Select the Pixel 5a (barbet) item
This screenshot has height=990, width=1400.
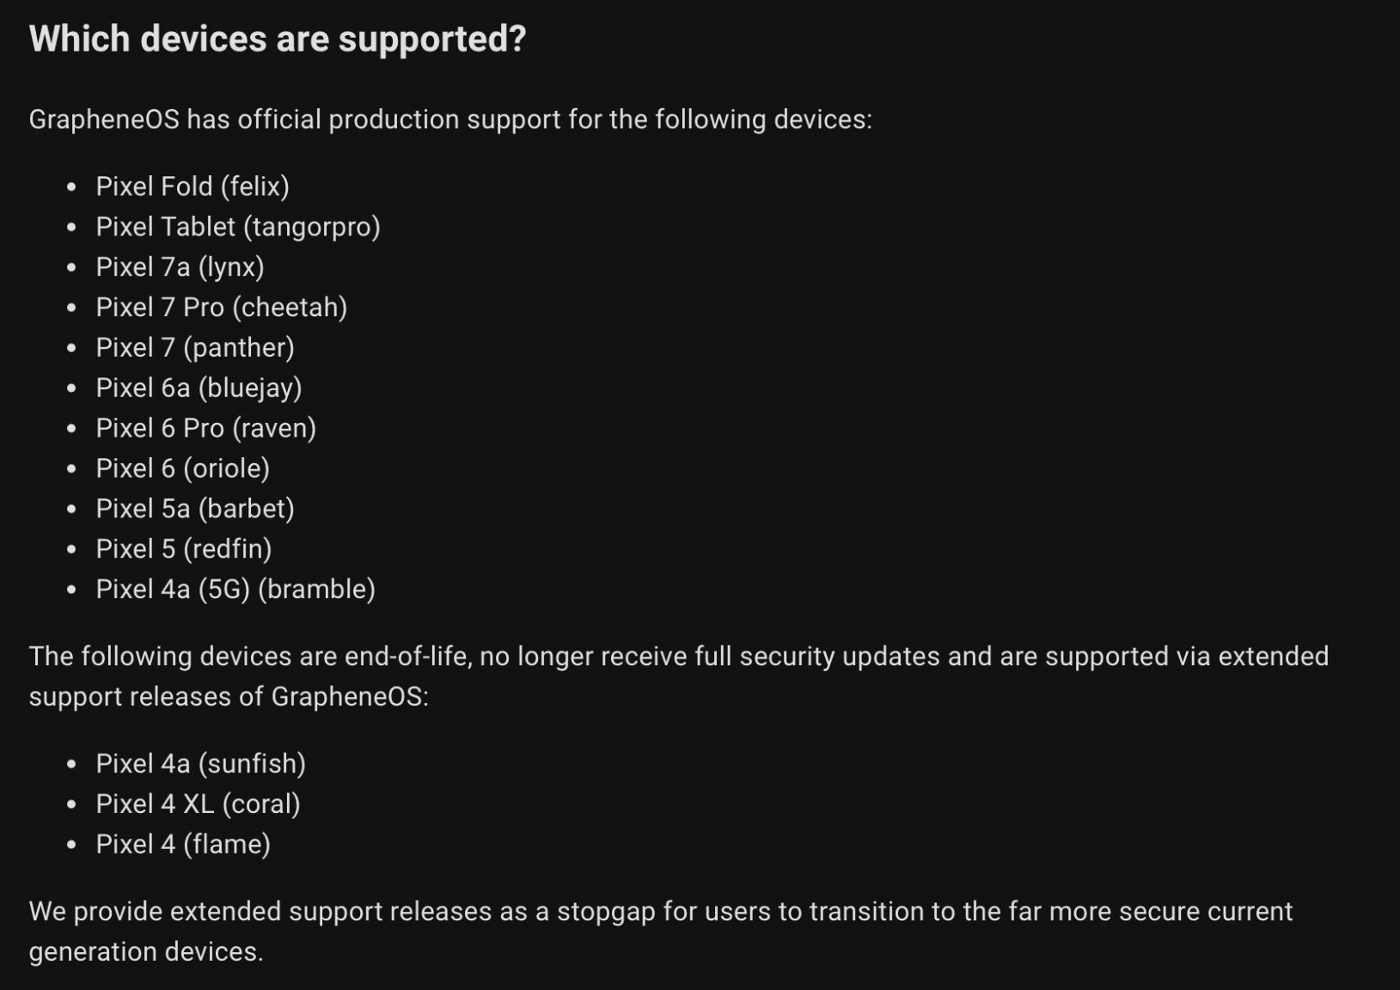[195, 510]
